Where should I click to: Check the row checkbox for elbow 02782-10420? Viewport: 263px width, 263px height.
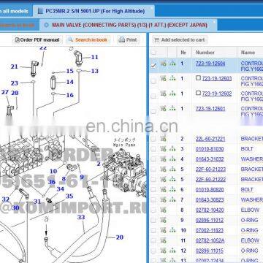point(153,210)
